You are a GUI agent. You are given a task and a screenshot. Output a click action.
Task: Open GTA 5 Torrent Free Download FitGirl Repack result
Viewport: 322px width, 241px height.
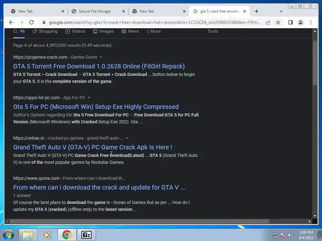pos(99,66)
